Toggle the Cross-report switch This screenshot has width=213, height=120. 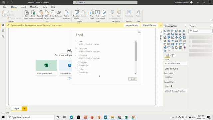tap(170, 77)
